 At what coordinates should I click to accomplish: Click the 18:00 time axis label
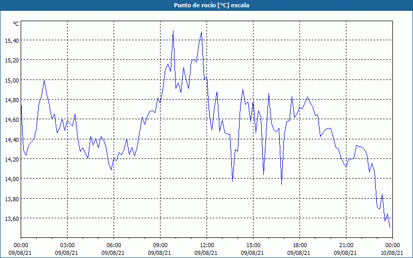pos(300,246)
